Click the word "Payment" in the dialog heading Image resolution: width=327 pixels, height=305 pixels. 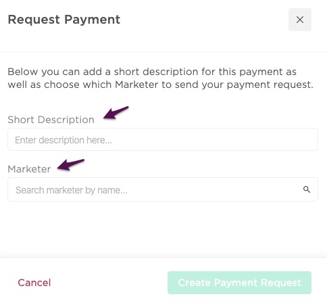[92, 20]
